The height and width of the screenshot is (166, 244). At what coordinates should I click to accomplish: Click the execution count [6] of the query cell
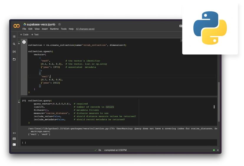tap(24, 101)
